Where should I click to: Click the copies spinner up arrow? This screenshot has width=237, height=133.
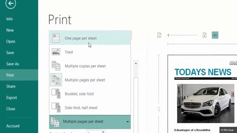tap(103, 132)
